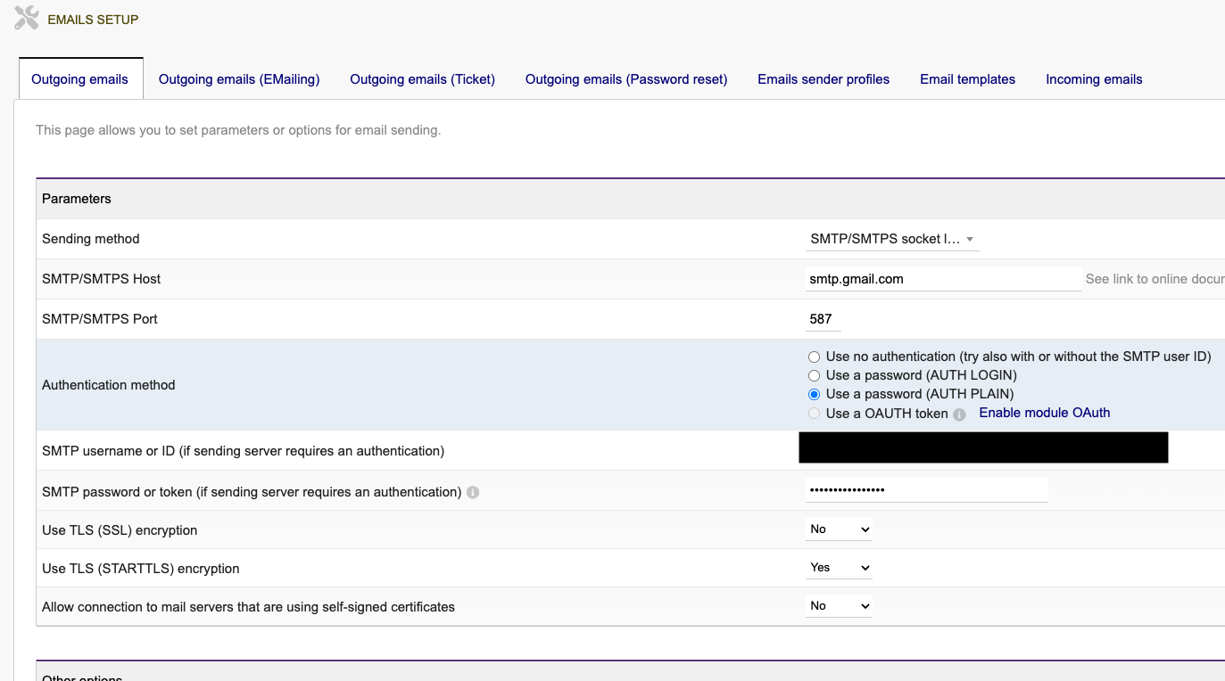Expand the Use TLS (SSL) encryption dropdown
This screenshot has height=681, width=1225.
[839, 529]
